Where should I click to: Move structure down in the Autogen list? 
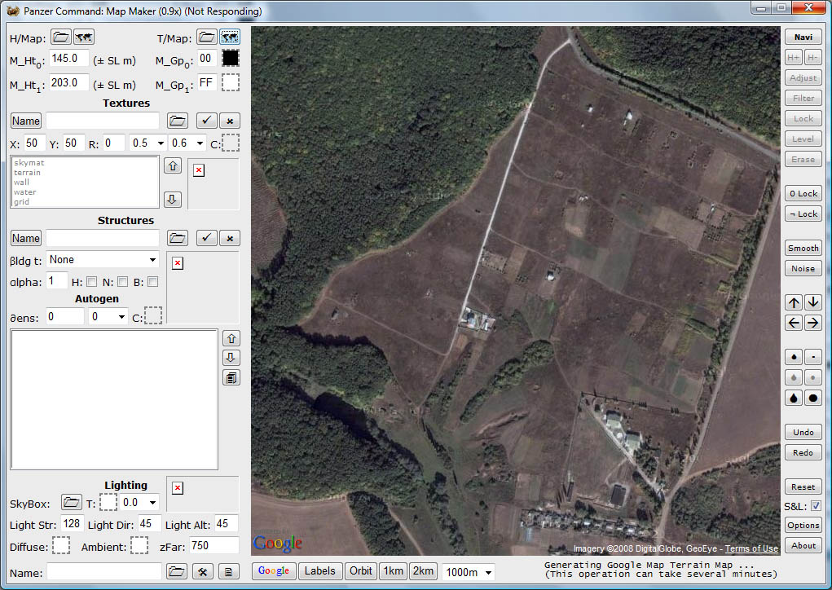click(231, 358)
